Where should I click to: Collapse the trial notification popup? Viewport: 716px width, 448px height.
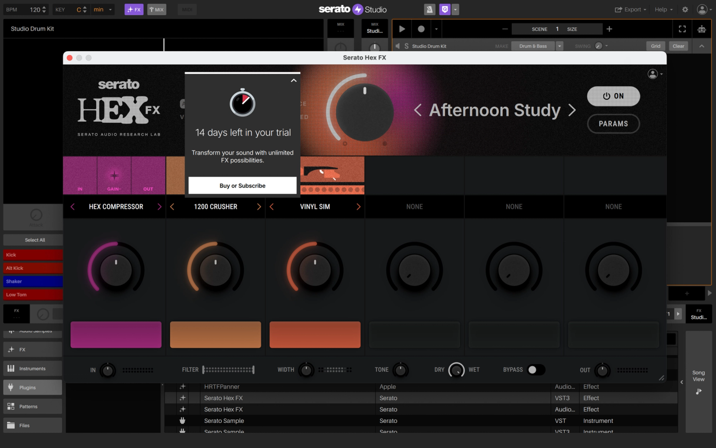coord(294,80)
